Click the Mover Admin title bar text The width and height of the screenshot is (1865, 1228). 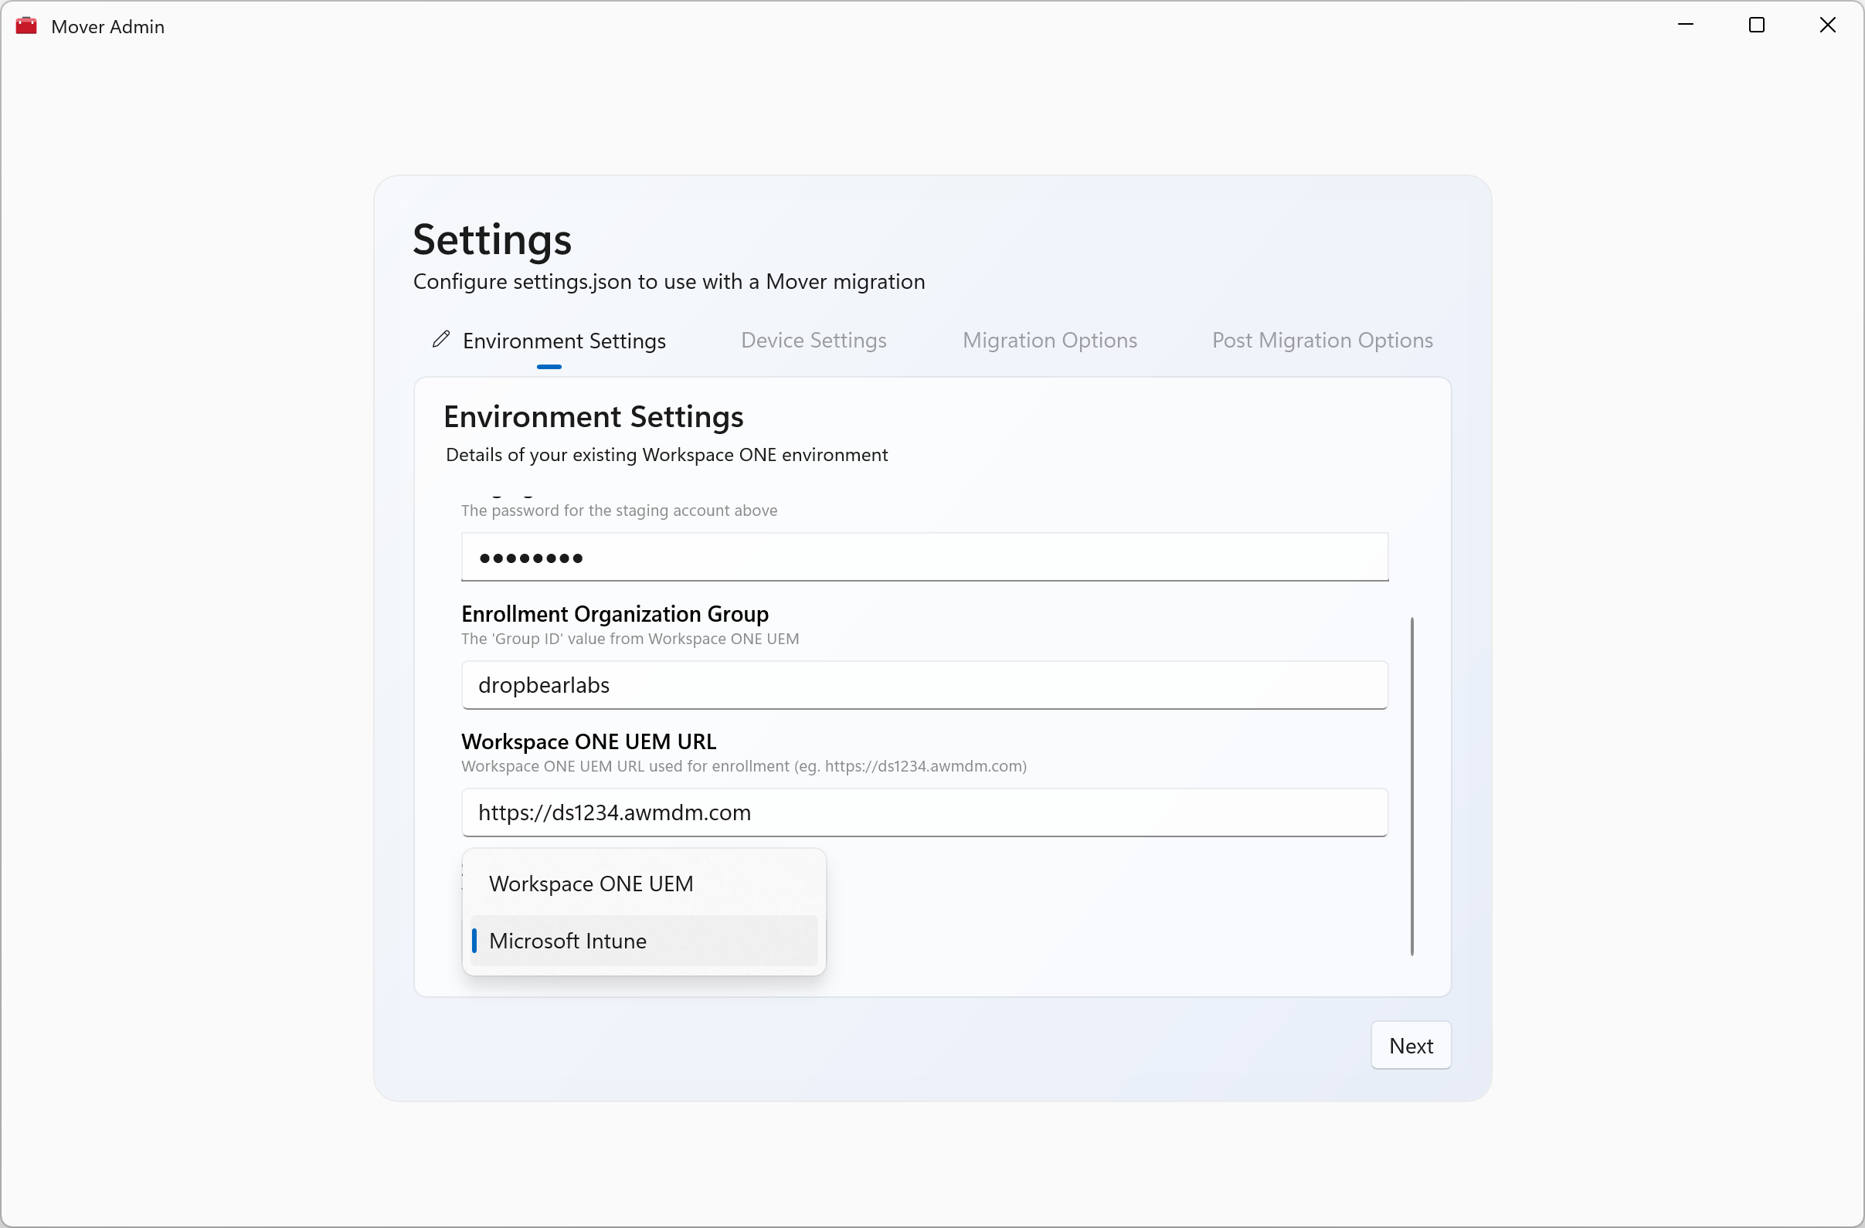coord(107,26)
